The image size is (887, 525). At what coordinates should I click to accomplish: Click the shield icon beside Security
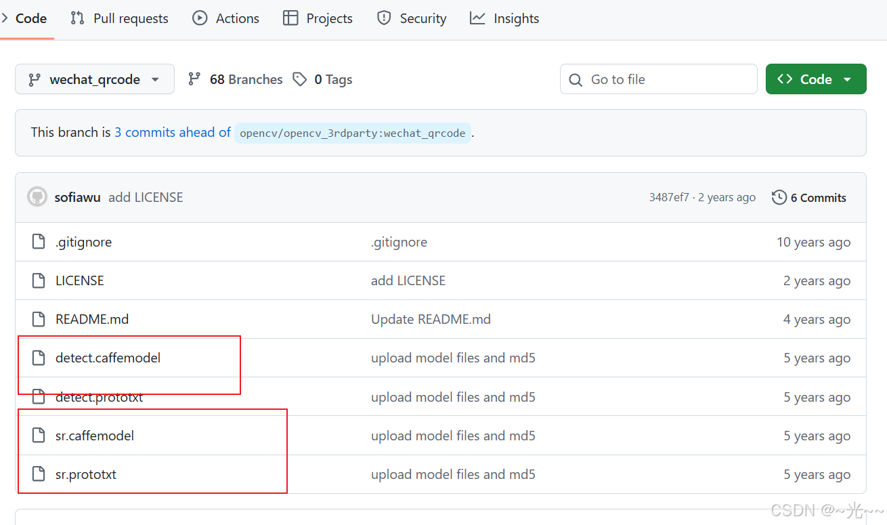pyautogui.click(x=384, y=18)
